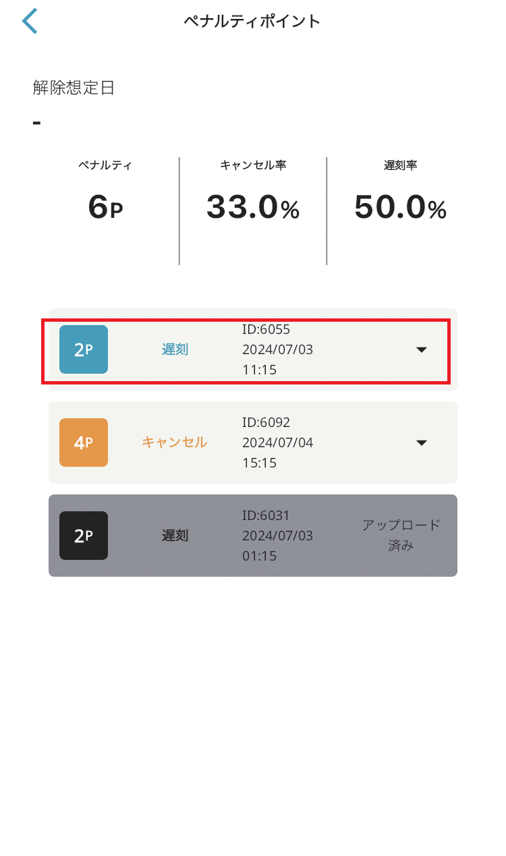Tap the ペナルティポイント page title

click(x=253, y=21)
